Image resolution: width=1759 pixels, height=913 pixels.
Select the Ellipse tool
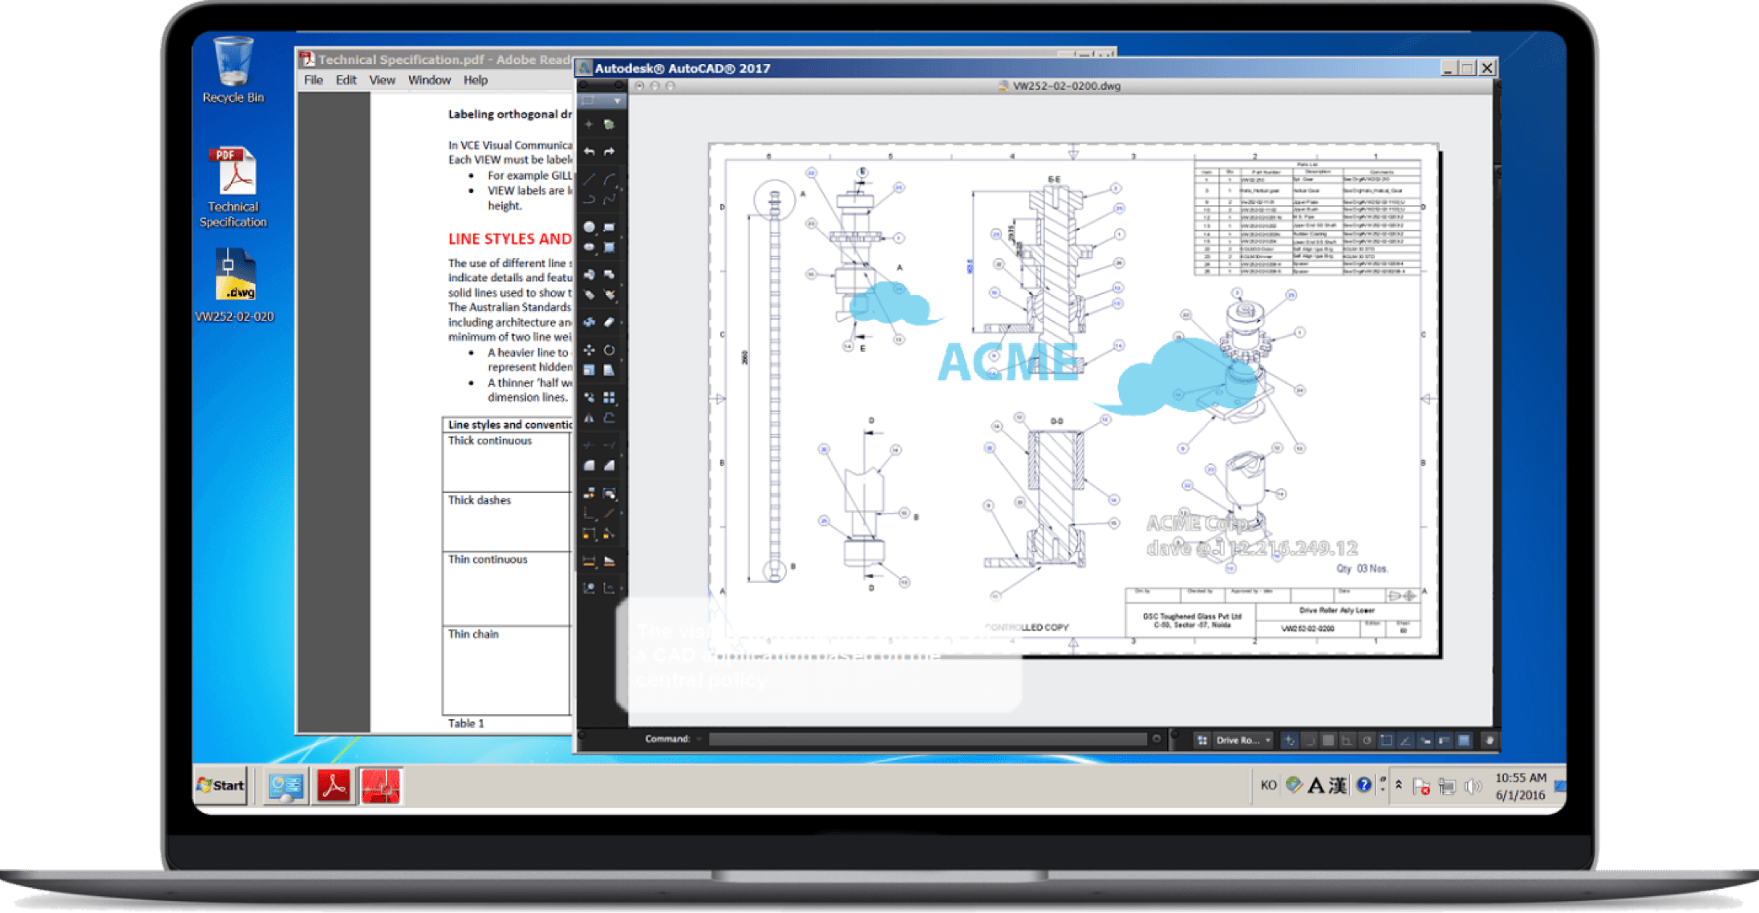pyautogui.click(x=590, y=247)
